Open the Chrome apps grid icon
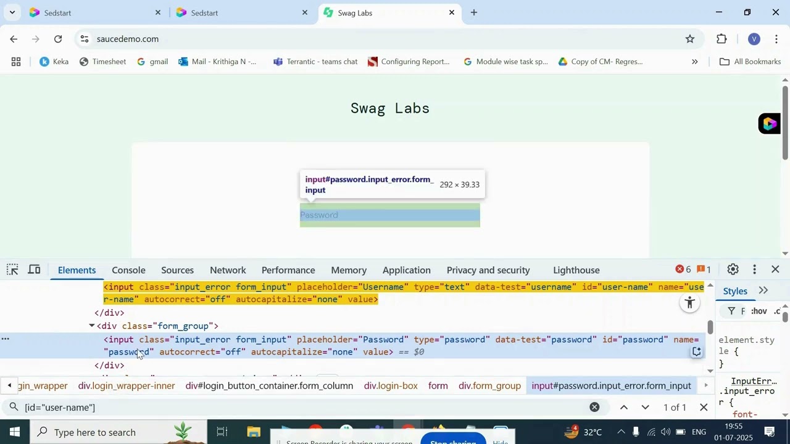The width and height of the screenshot is (790, 444). click(x=16, y=62)
